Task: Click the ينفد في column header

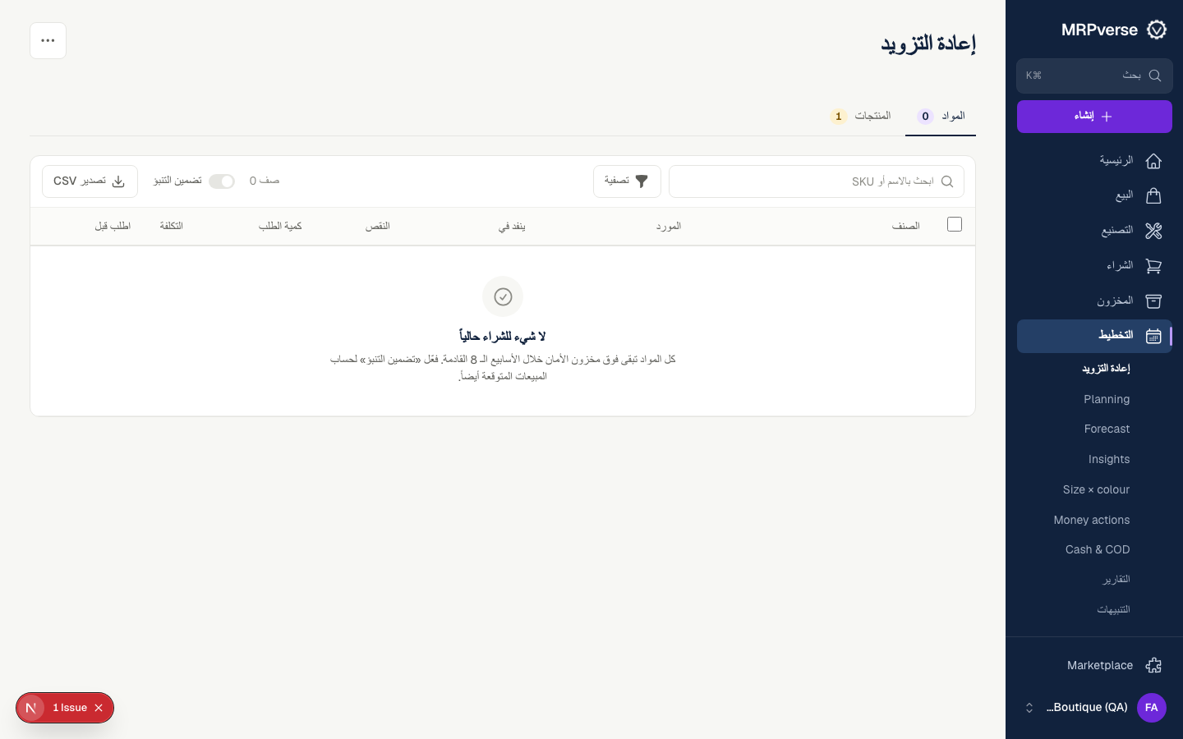Action: (x=512, y=226)
